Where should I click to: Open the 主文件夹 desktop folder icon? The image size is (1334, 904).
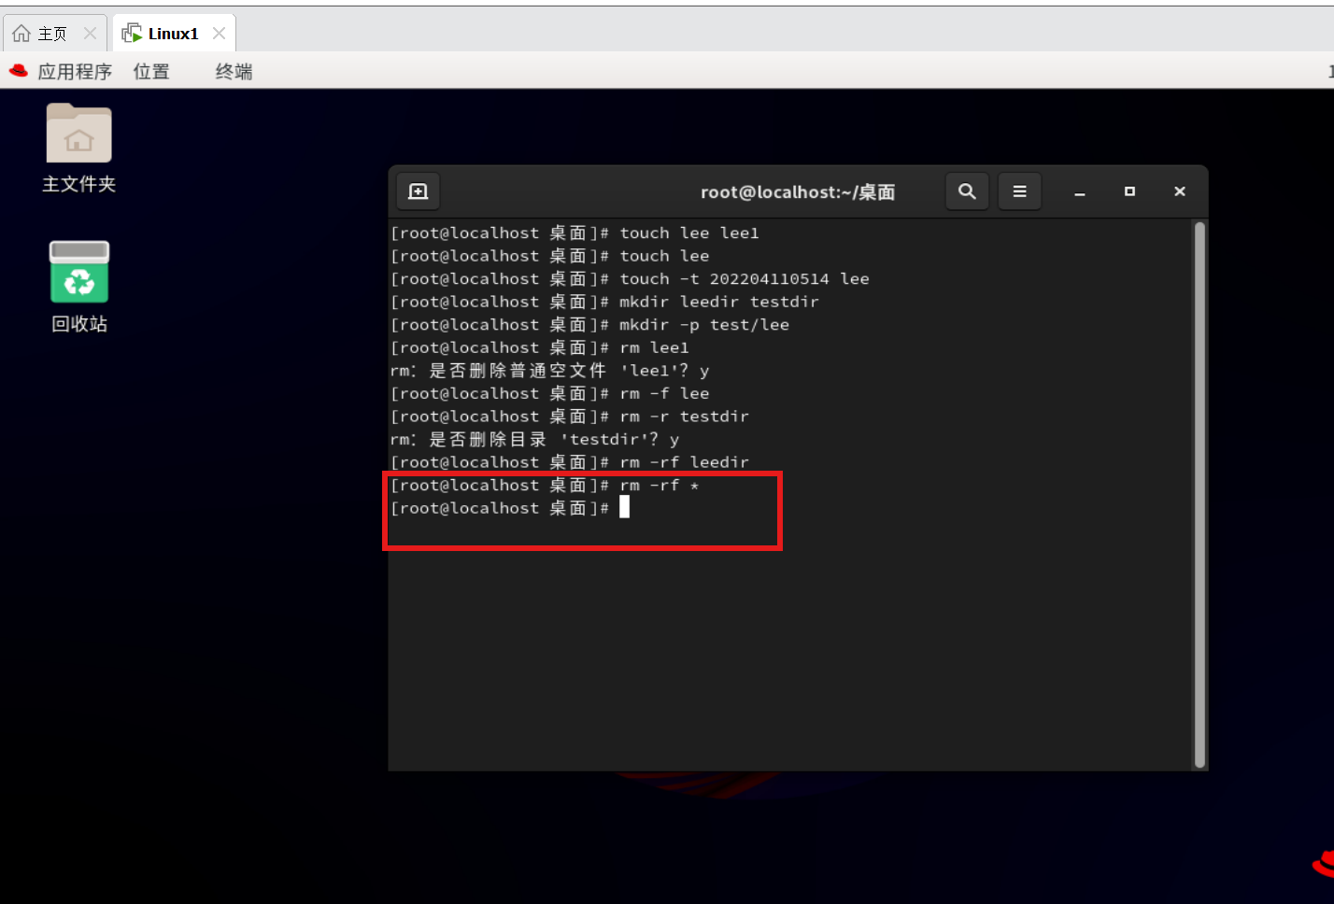pyautogui.click(x=79, y=134)
